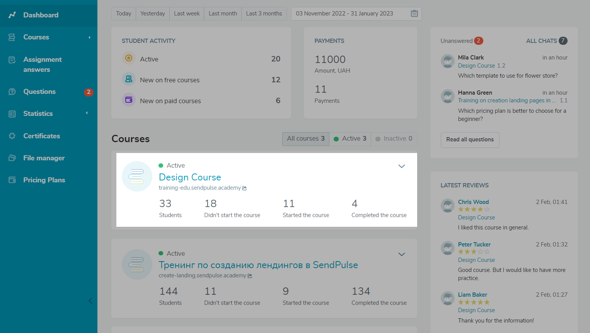Show All courses filter
The height and width of the screenshot is (333, 590).
tap(305, 139)
